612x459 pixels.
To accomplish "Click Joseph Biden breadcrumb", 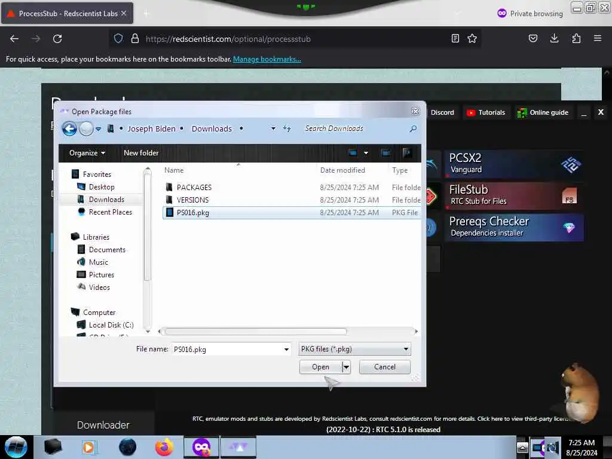I will 151,129.
